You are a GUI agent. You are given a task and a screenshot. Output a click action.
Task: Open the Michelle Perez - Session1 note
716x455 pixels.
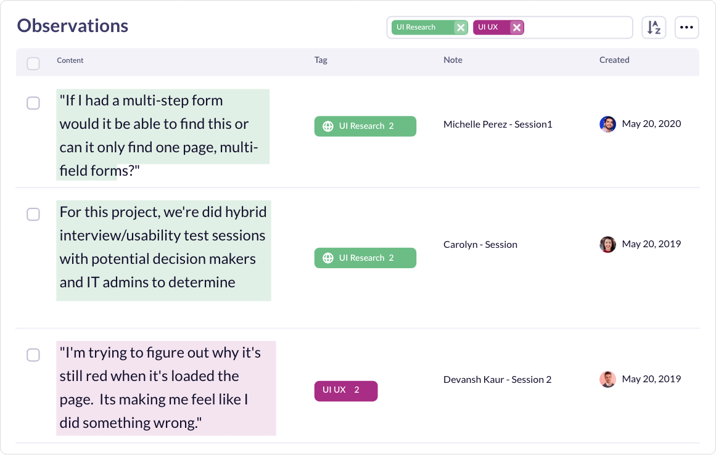pos(498,124)
